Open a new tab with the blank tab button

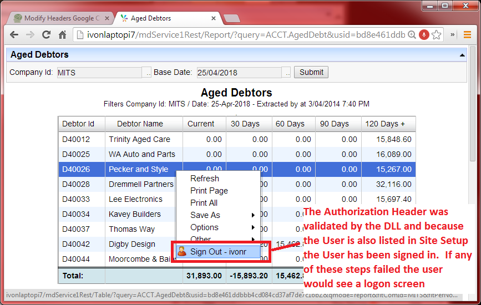click(232, 18)
